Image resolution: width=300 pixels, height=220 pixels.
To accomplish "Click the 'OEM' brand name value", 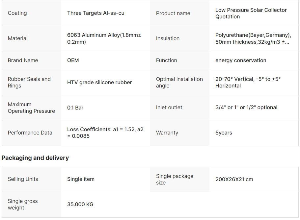I will (x=73, y=61).
